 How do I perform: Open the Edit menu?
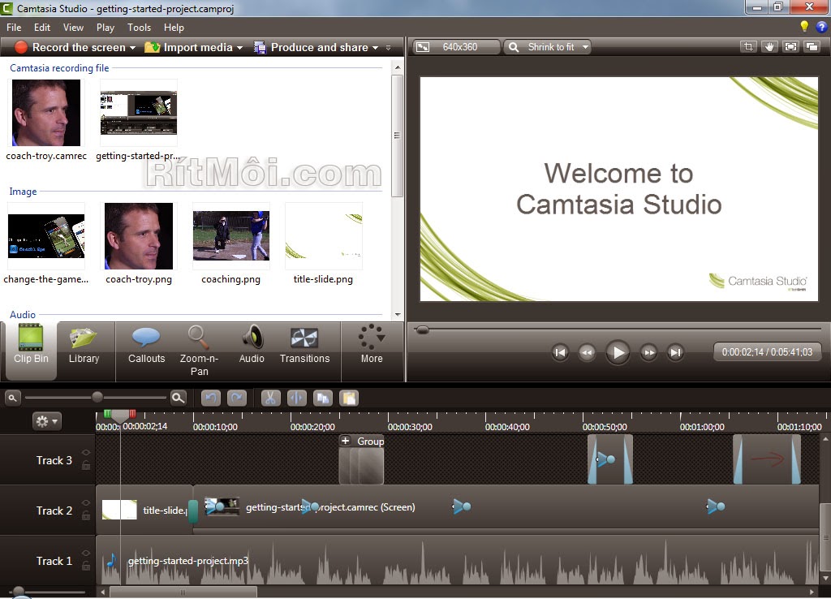click(x=42, y=28)
